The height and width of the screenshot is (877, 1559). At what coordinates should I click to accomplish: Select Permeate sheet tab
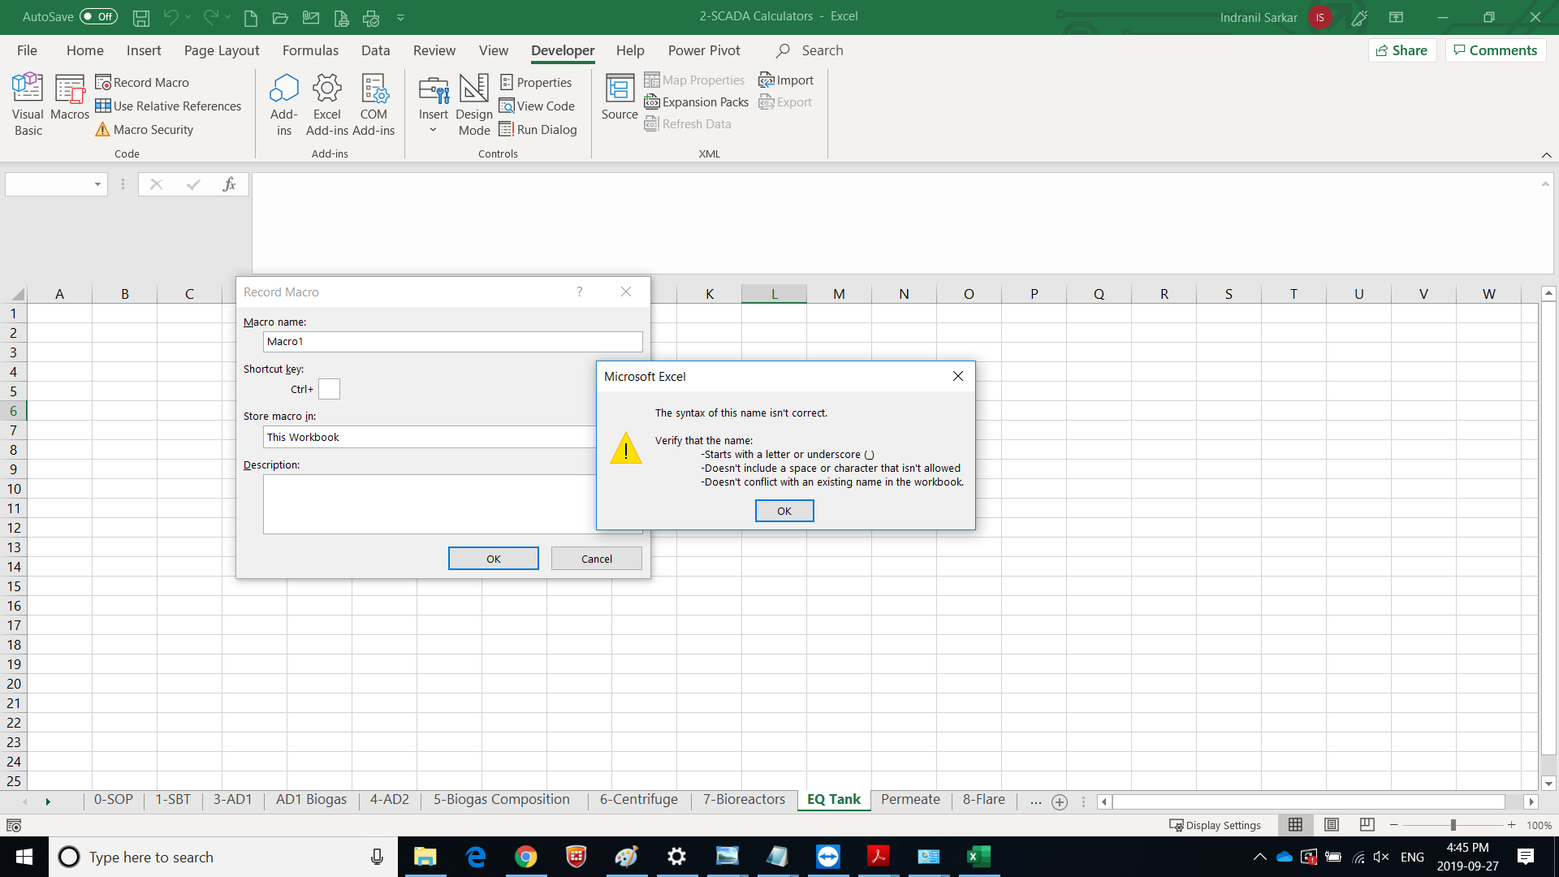tap(909, 800)
